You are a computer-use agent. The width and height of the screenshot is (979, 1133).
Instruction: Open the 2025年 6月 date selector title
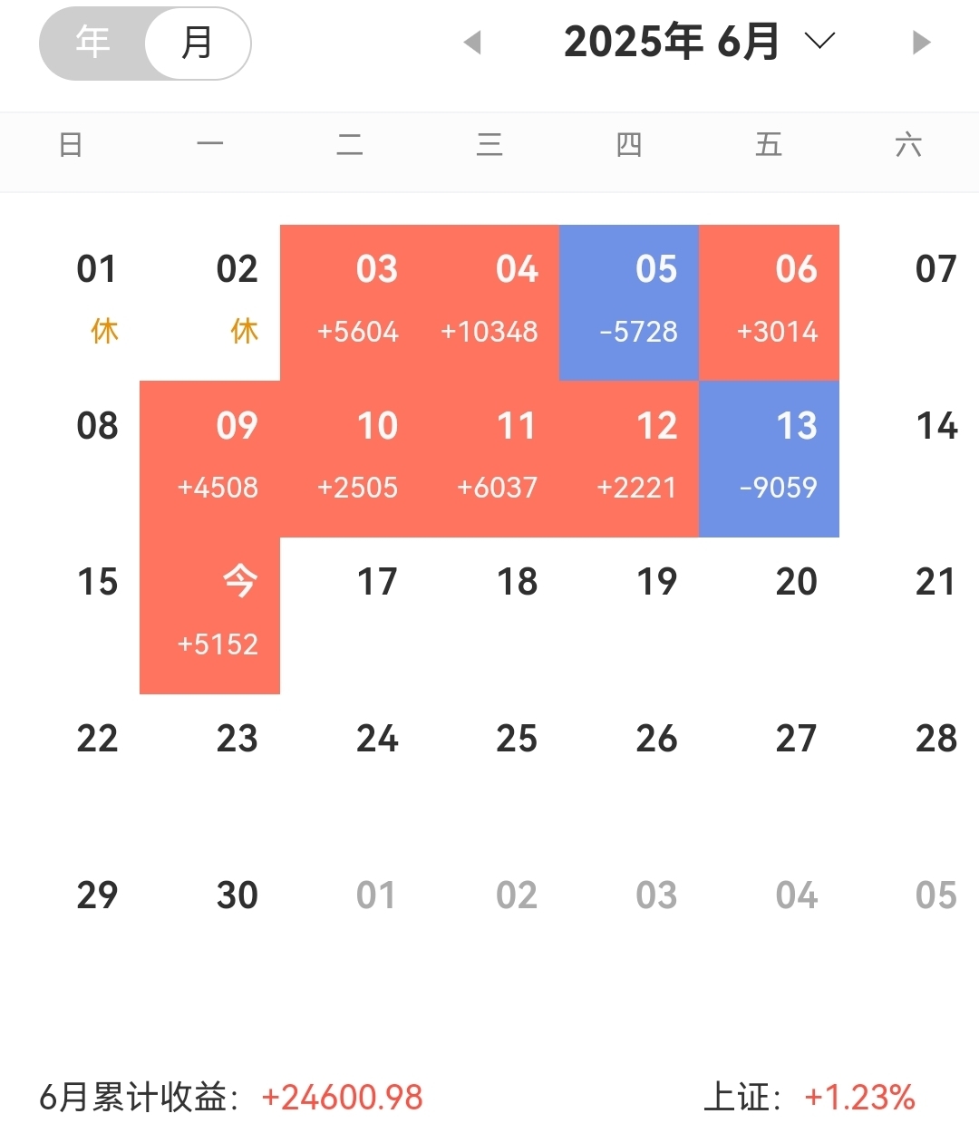tap(672, 42)
